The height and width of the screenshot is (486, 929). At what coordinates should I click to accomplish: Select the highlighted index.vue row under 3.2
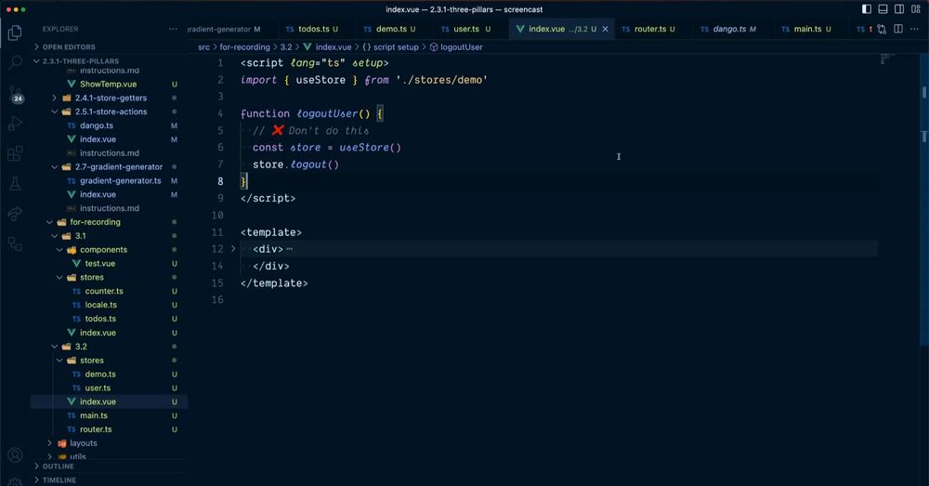click(x=109, y=401)
